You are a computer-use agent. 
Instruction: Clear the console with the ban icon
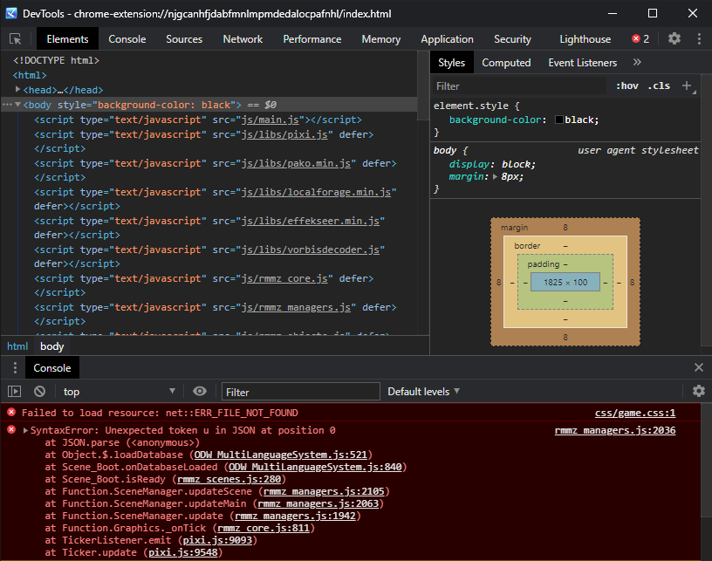[39, 391]
